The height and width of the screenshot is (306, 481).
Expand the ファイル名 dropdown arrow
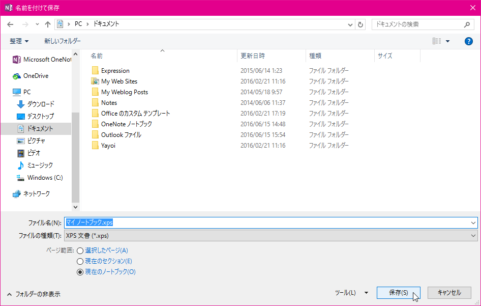click(x=473, y=222)
